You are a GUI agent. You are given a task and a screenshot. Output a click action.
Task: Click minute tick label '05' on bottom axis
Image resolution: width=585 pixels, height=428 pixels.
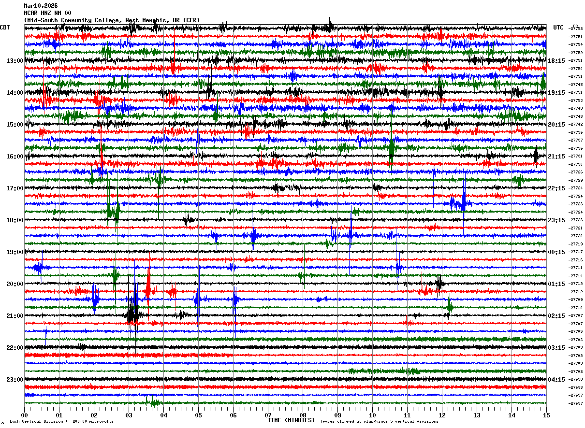(198, 415)
